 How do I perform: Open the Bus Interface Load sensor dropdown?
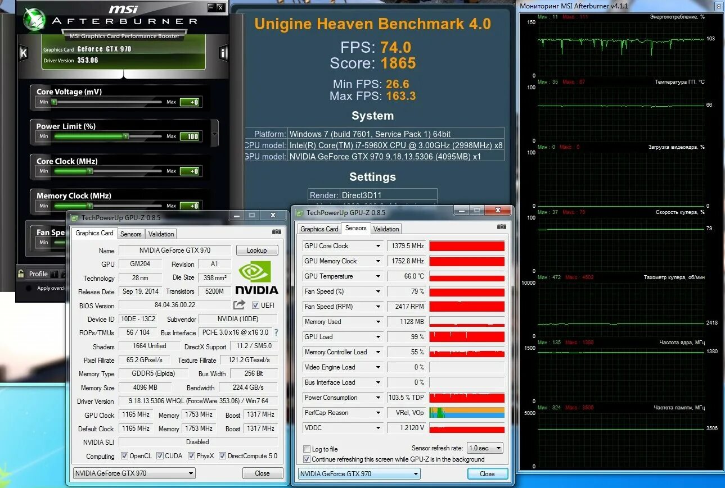point(378,382)
